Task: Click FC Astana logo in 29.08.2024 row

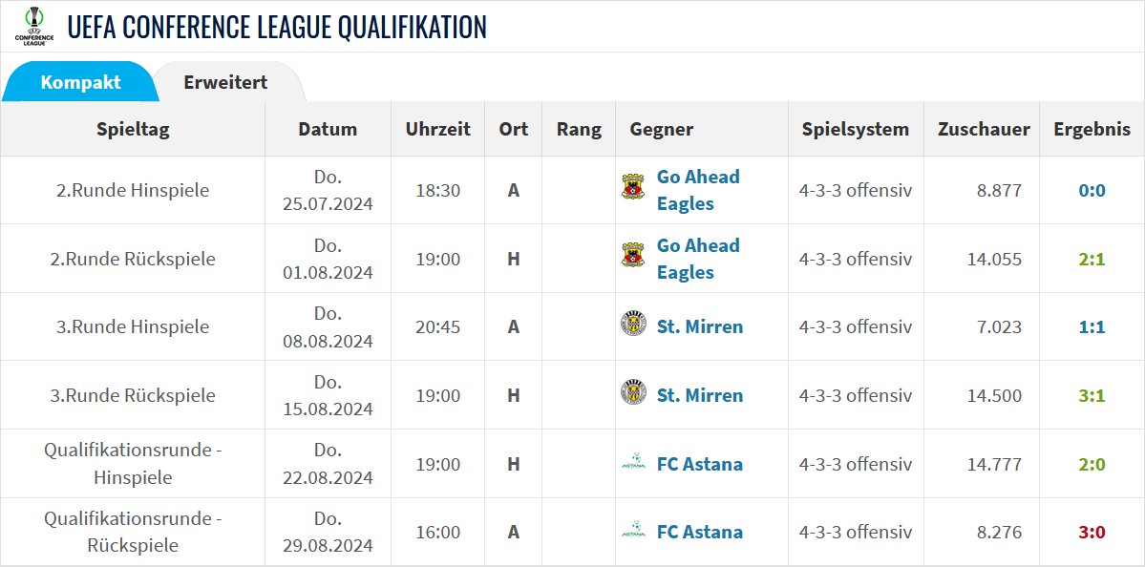Action: point(633,532)
